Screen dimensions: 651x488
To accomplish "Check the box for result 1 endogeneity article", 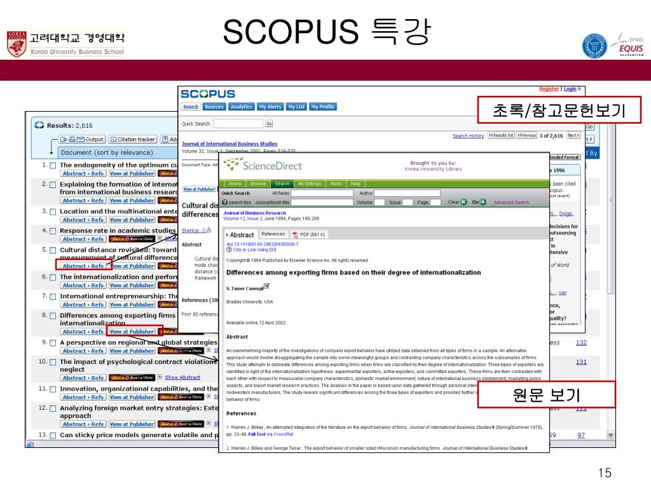I will click(53, 166).
